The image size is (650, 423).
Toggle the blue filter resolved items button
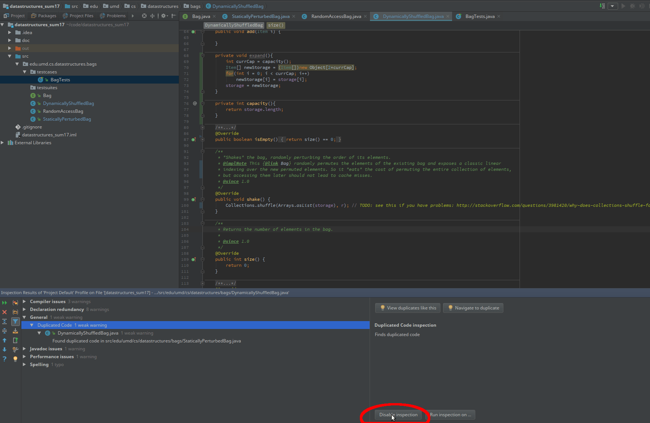coord(15,321)
